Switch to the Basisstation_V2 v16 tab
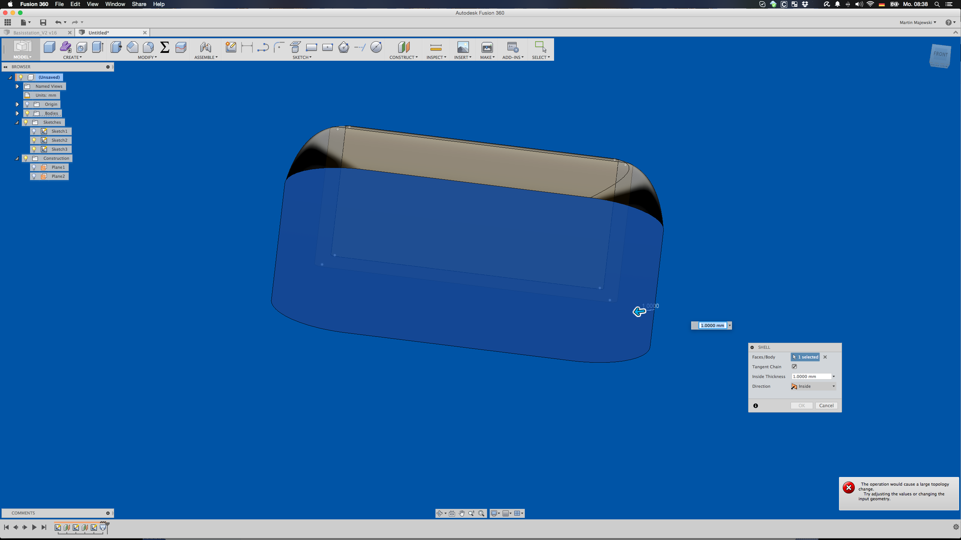Screen dimensions: 961x540 35,33
